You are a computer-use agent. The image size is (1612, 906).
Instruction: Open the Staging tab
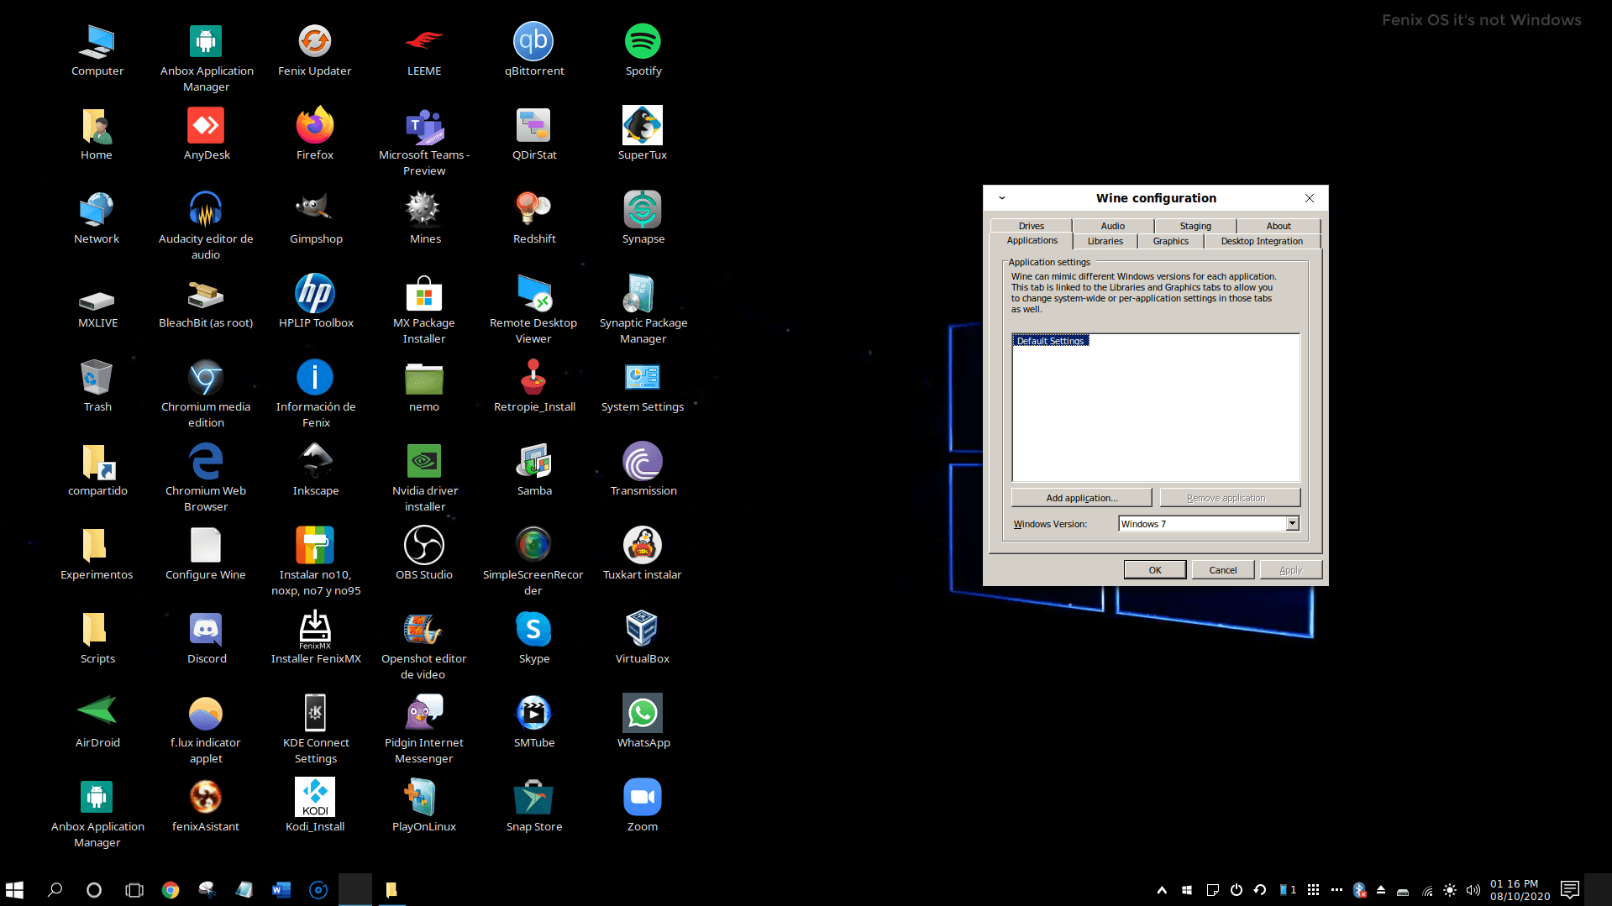coord(1195,226)
